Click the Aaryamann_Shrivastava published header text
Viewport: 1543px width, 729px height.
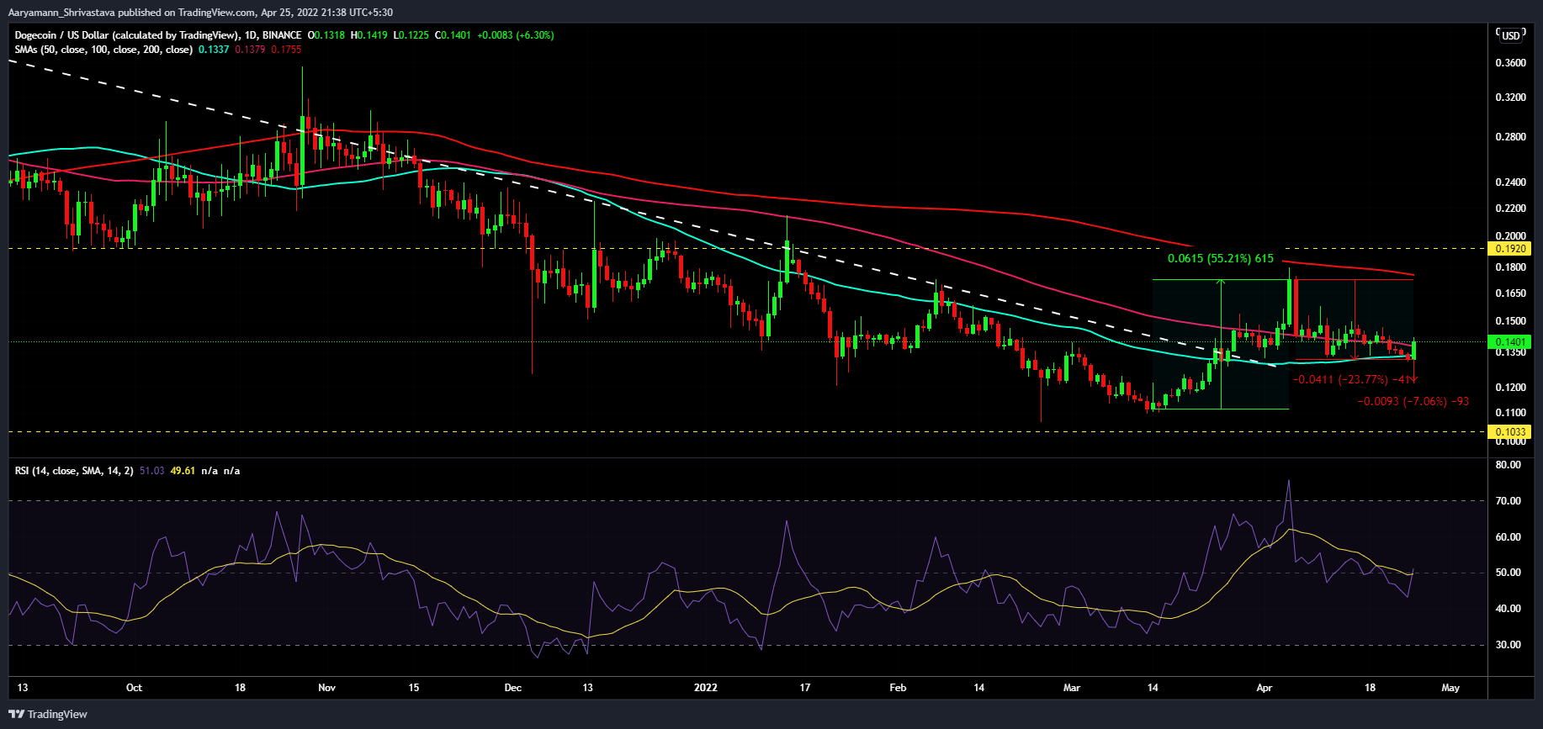click(201, 13)
